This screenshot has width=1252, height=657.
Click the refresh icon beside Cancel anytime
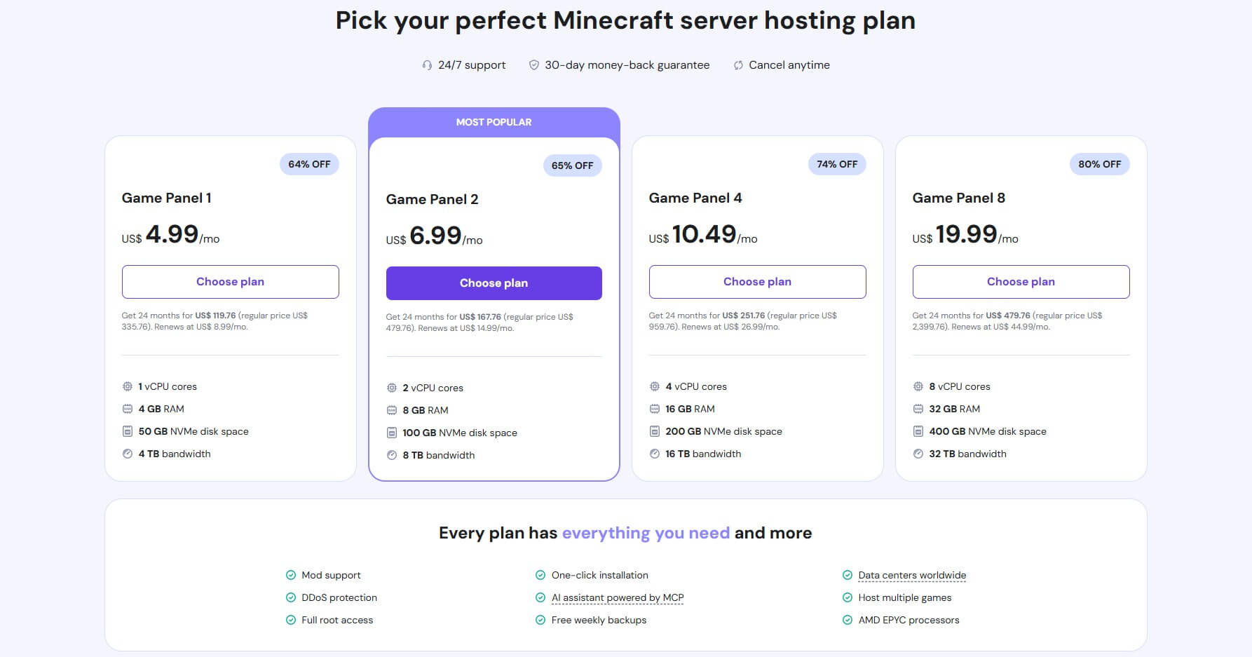pos(737,65)
